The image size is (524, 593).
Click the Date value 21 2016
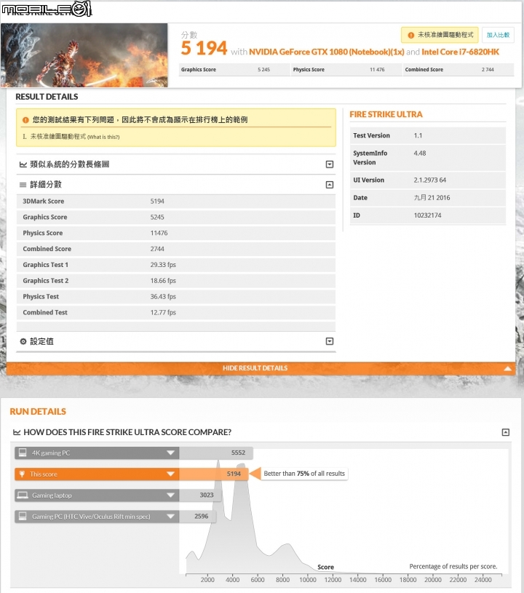432,197
